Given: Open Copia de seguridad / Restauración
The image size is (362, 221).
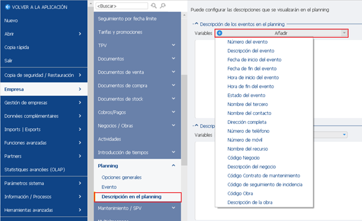Looking at the screenshot, I should tap(44, 75).
